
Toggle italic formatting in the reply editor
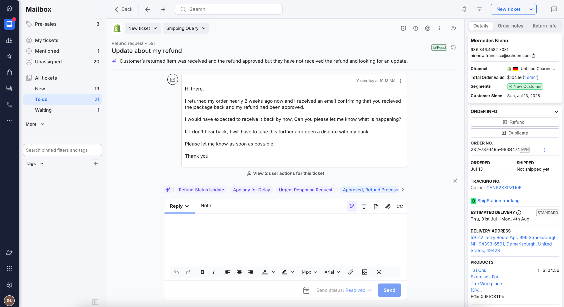coord(213,272)
